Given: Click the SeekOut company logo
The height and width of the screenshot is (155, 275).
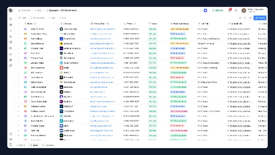Looking at the screenshot, I should [x=61, y=102].
